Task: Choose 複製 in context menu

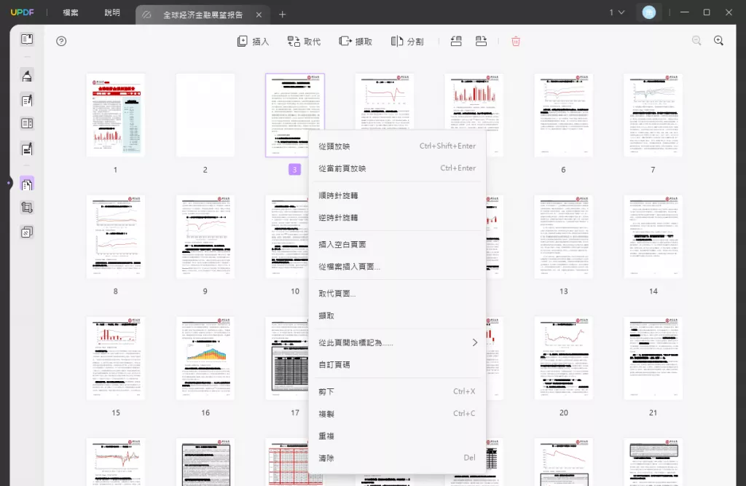Action: pos(397,414)
